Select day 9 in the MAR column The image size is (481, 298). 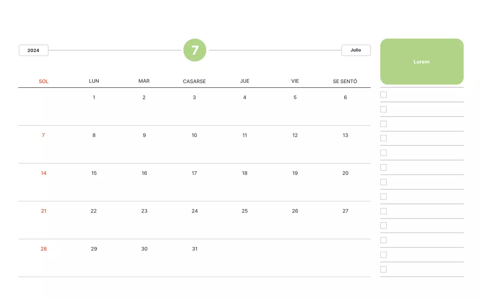144,135
